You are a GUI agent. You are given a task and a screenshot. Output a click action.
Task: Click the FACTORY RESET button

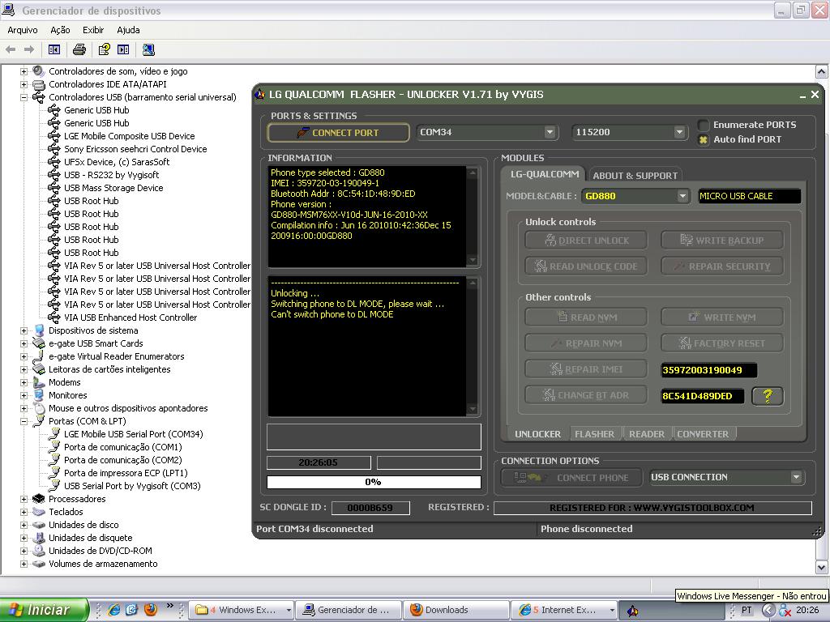(722, 343)
